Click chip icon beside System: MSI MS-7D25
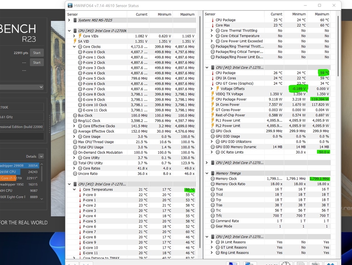The image size is (352, 265). tap(75, 20)
